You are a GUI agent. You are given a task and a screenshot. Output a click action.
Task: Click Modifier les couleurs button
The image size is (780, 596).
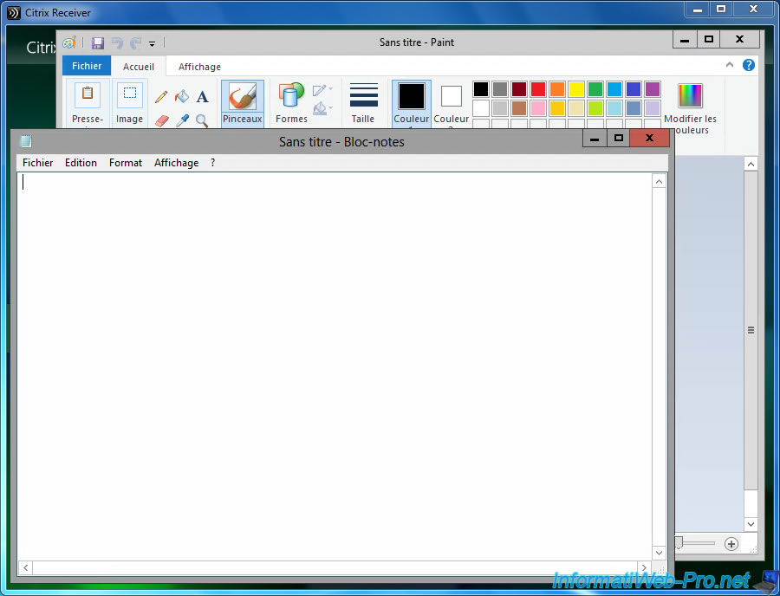coord(690,107)
